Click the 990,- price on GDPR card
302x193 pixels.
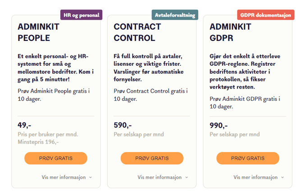(x=219, y=125)
